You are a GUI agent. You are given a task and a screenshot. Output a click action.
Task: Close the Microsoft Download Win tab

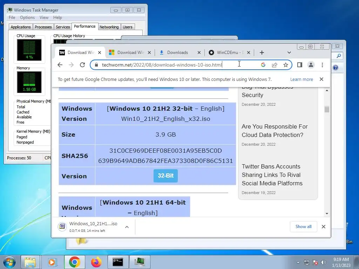(x=149, y=53)
